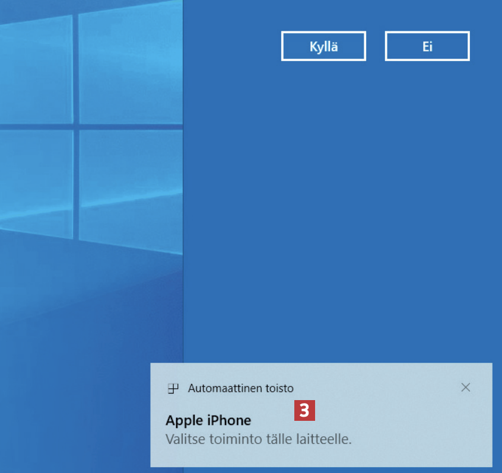The width and height of the screenshot is (502, 473).
Task: Click the Windows logo lower-left pane on wallpaper
Action: pos(36,184)
